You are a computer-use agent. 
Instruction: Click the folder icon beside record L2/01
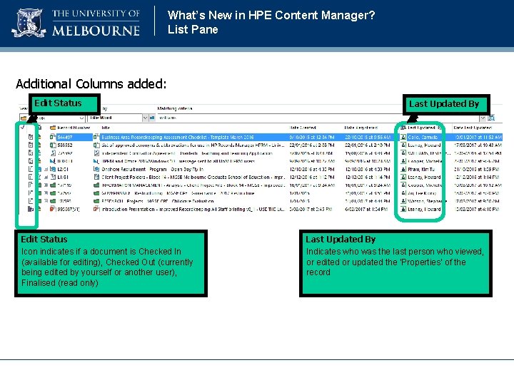point(53,169)
